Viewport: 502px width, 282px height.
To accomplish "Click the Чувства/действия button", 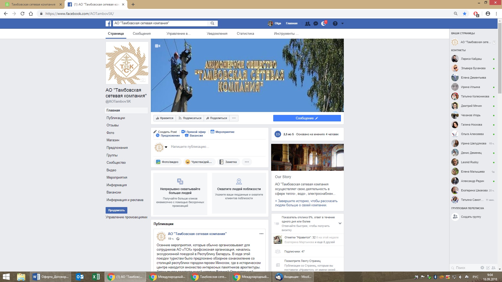I will coord(199,162).
